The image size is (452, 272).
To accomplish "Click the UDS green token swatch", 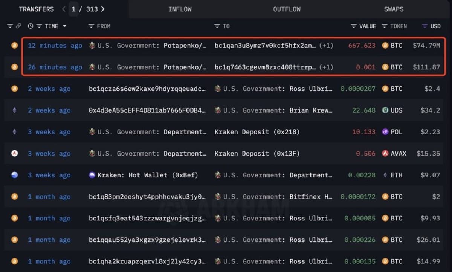I will click(385, 110).
